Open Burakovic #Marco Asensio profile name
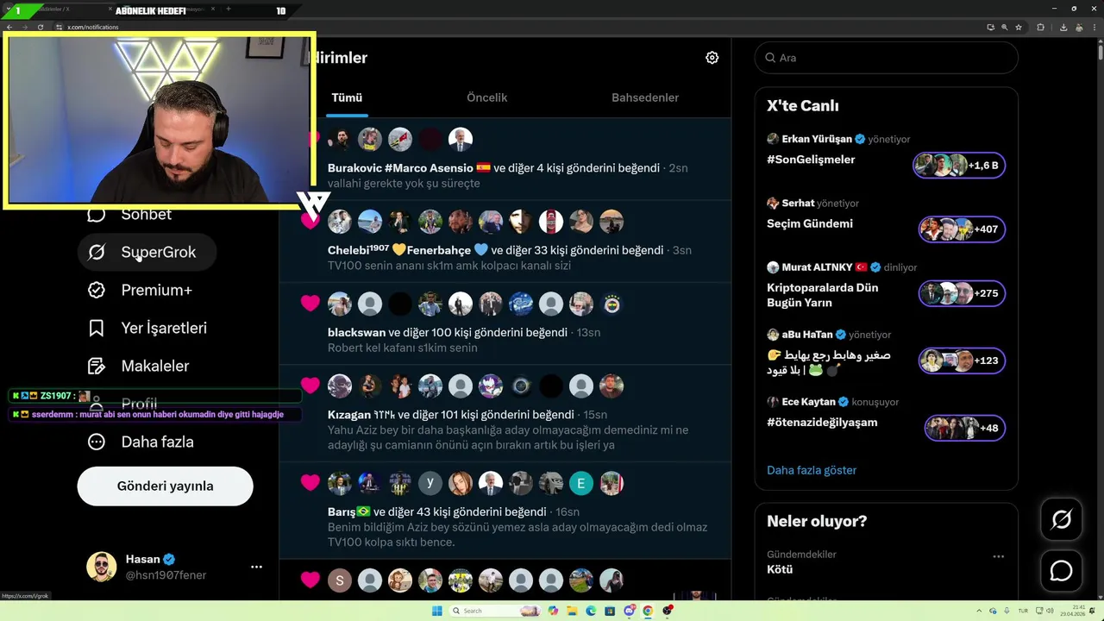Screen dimensions: 1104x621 point(409,168)
